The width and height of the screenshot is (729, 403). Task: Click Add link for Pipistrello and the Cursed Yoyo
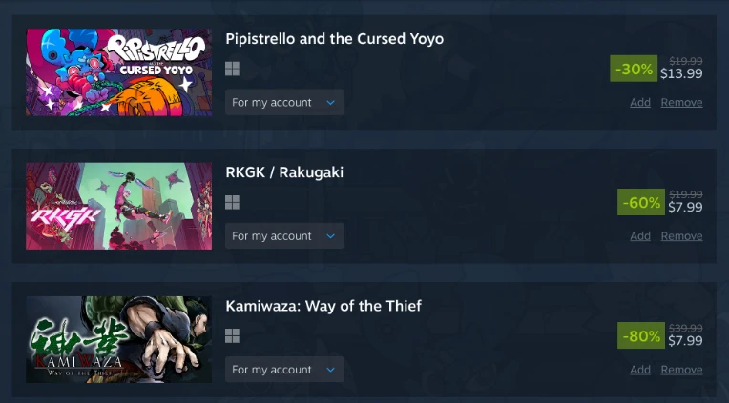640,103
